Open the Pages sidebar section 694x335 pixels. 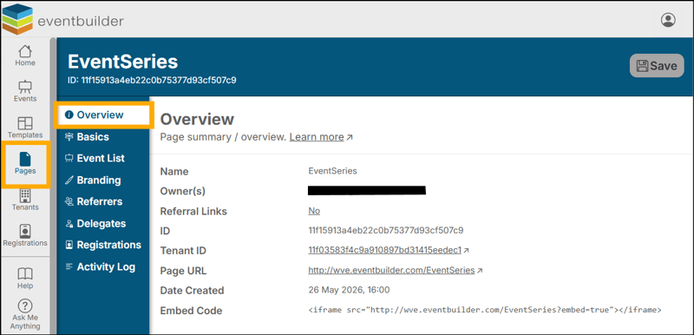(25, 164)
